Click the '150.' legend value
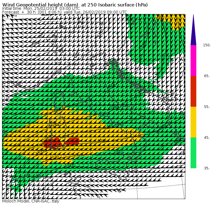Screen dimensions: 213x205 pyautogui.click(x=207, y=45)
